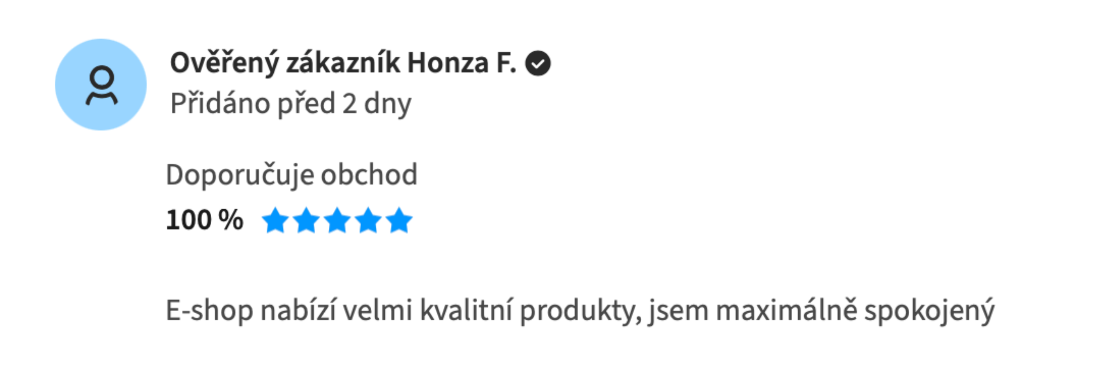This screenshot has width=1118, height=370.
Task: Click the word "nabízí" in the review
Action: point(298,311)
